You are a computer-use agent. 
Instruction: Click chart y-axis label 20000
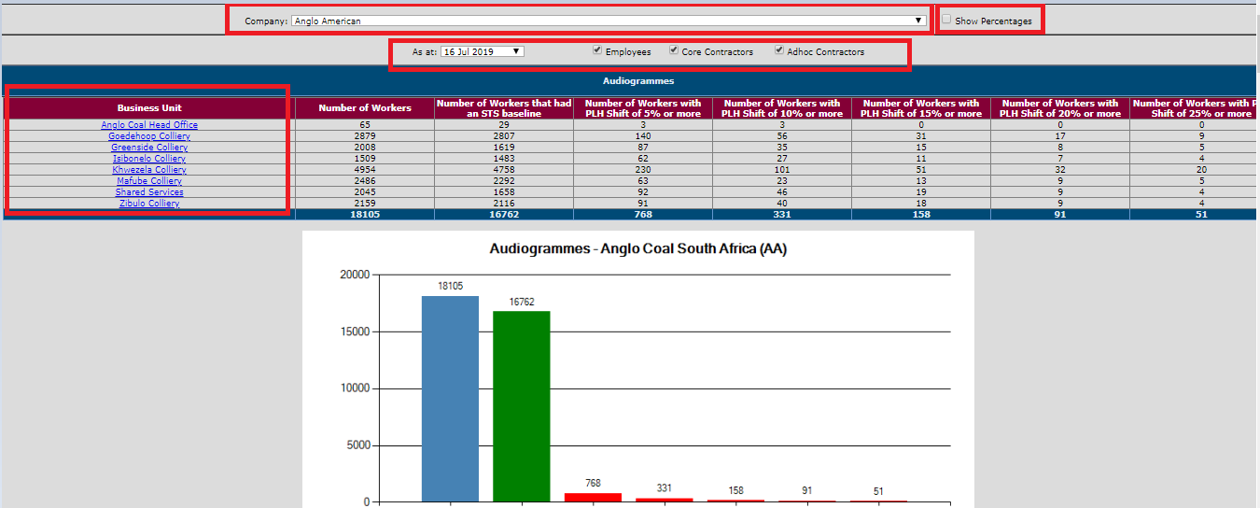[357, 275]
